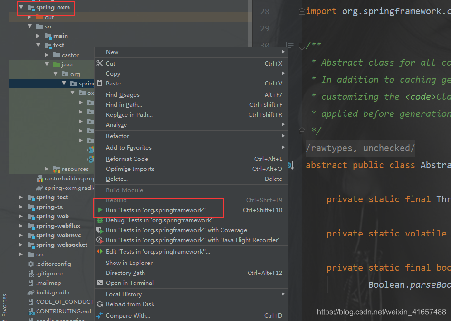Select Run 'Tests in org.springframework'
451x321 pixels.
pos(191,210)
